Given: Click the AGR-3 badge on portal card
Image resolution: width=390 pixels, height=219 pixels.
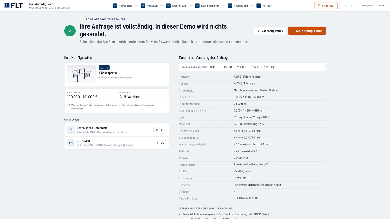Looking at the screenshot, I should coord(104,68).
